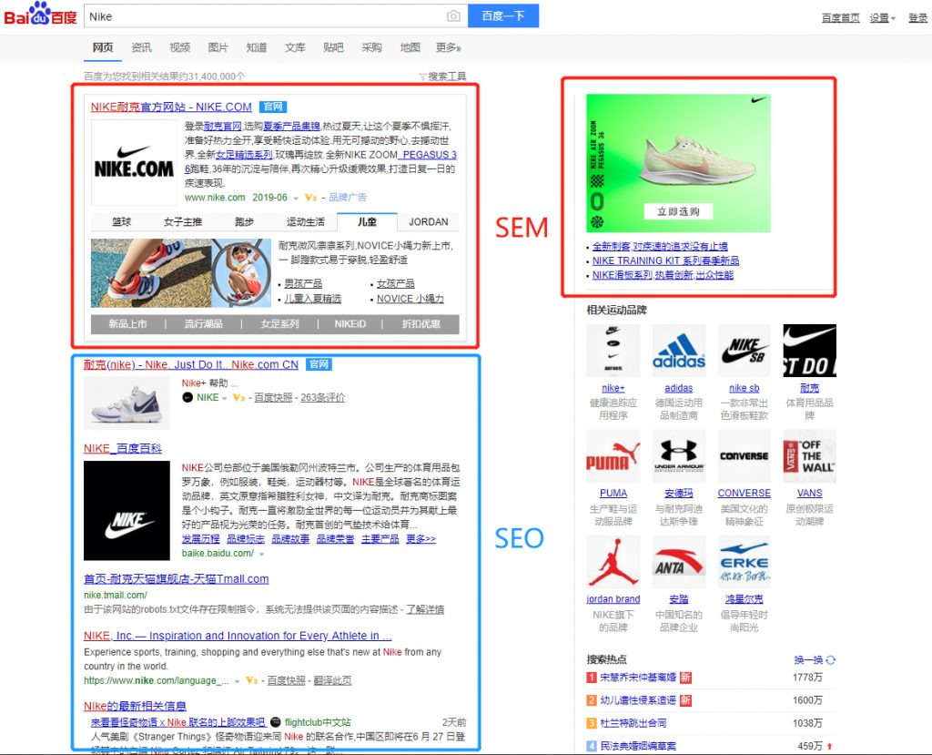Click the nike sb brand logo

pyautogui.click(x=744, y=349)
